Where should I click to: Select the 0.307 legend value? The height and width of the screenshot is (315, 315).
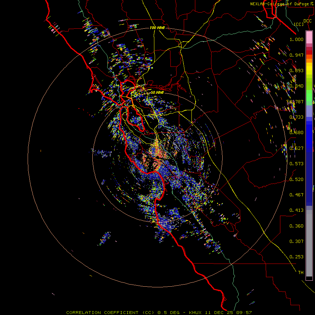point(296,241)
